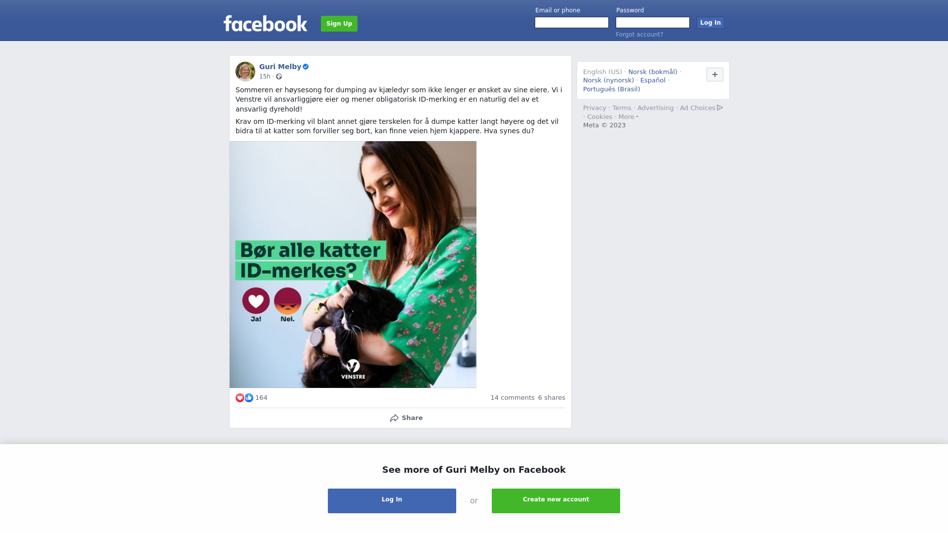This screenshot has height=533, width=948.
Task: Open the cat ID-merking post image
Action: coord(353,265)
